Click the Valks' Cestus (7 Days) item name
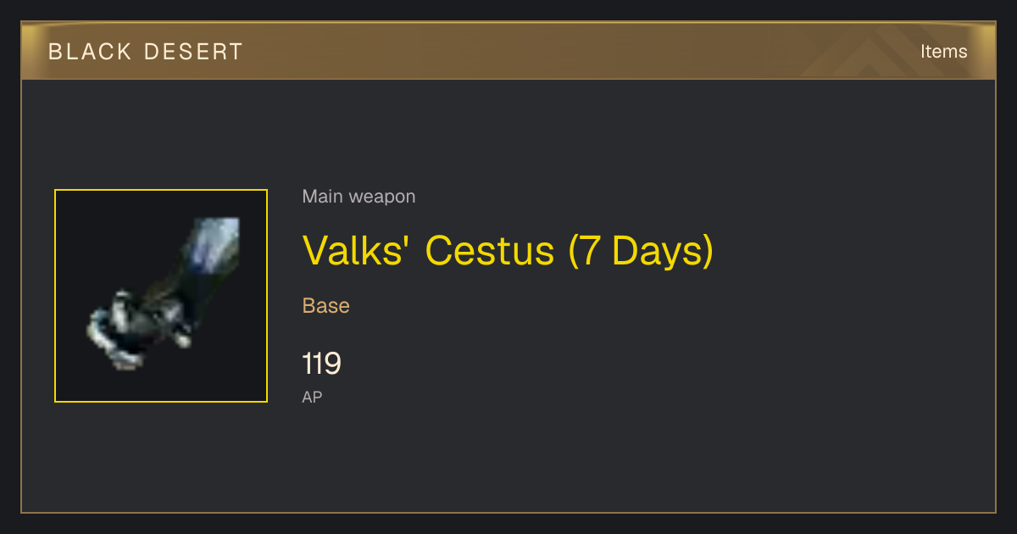 click(x=508, y=250)
